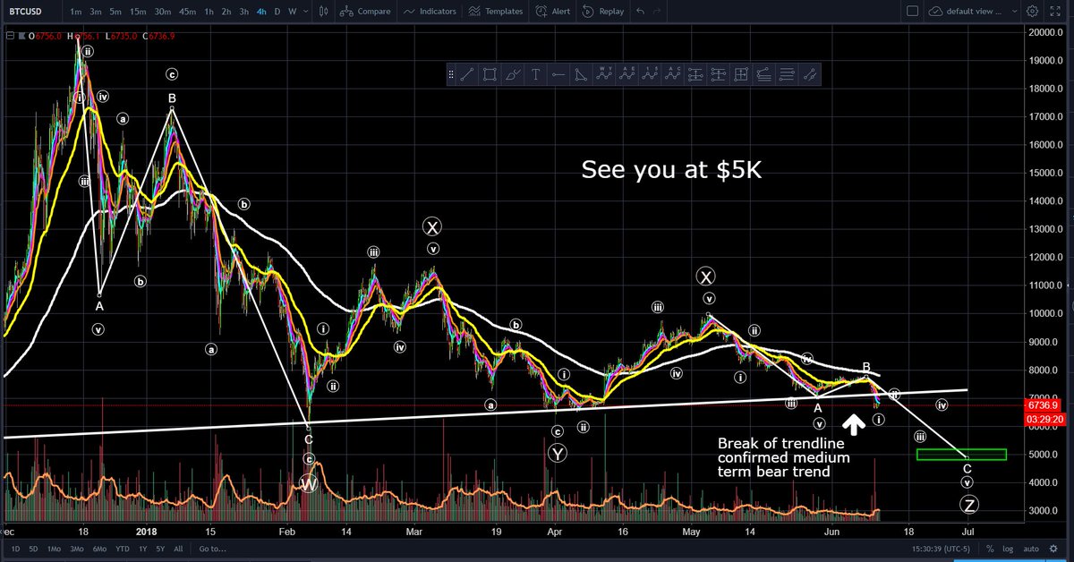Select the 4h timeframe

coord(260,11)
